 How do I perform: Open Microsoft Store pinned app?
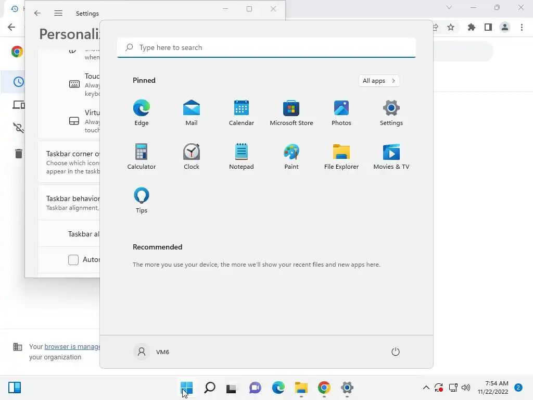point(291,113)
